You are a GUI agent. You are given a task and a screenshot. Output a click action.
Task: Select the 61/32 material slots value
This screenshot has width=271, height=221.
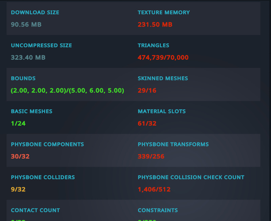click(147, 124)
